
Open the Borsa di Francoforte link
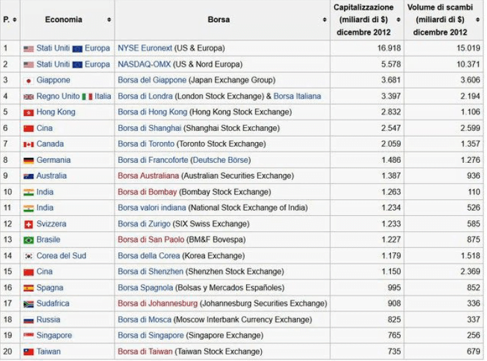click(153, 160)
